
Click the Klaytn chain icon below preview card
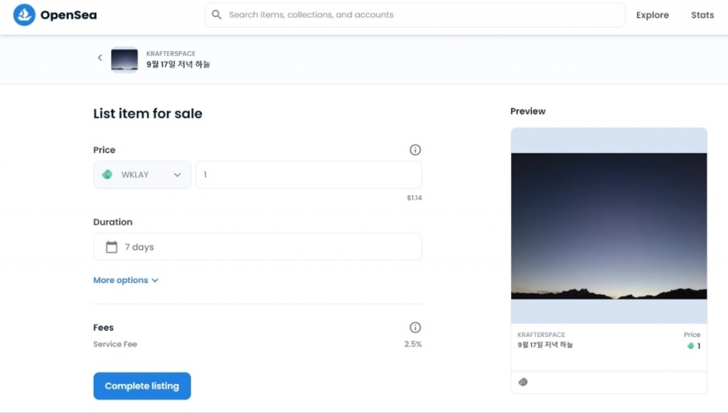pyautogui.click(x=523, y=382)
